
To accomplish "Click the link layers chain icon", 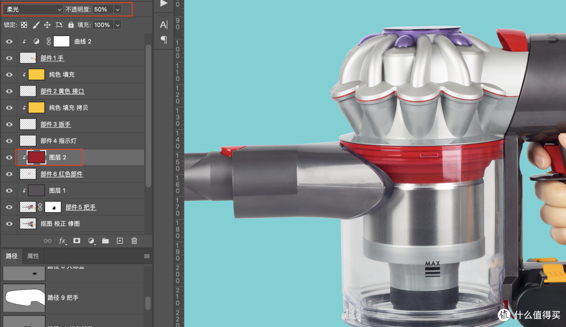I will (x=48, y=241).
